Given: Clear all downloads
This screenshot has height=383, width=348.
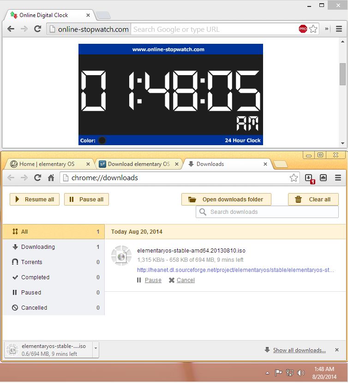Looking at the screenshot, I should click(313, 199).
